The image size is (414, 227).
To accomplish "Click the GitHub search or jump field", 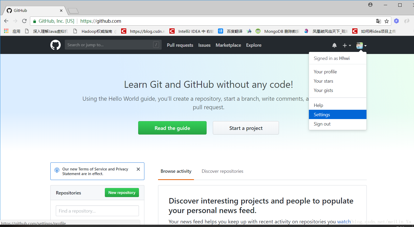I will point(113,45).
